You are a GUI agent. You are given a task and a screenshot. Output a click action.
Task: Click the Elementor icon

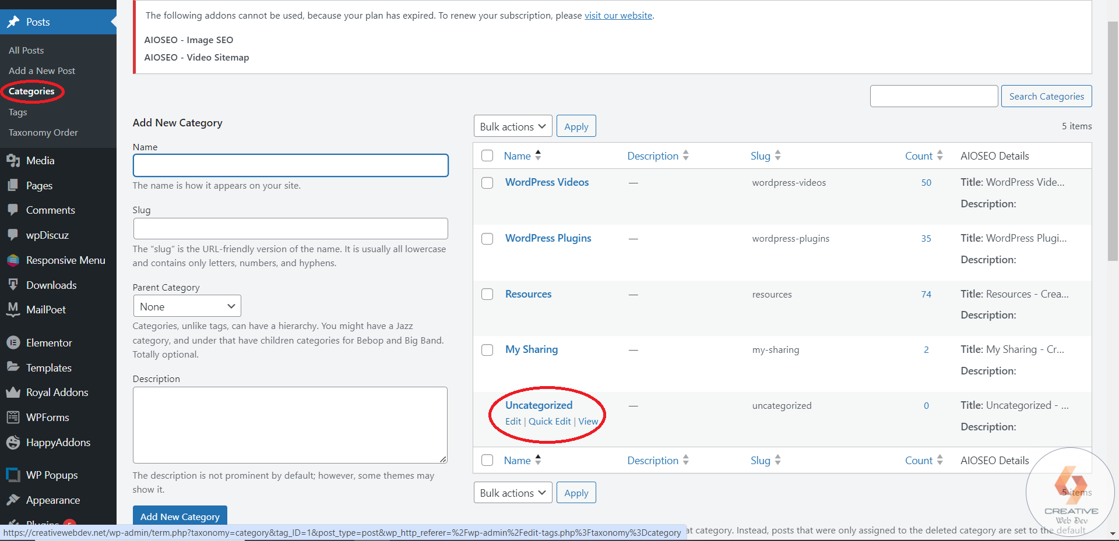pos(13,343)
